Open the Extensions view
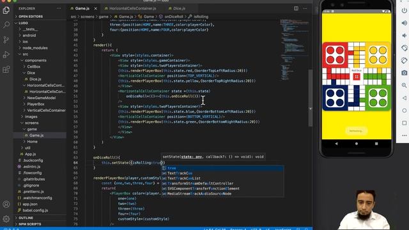 click(x=6, y=70)
